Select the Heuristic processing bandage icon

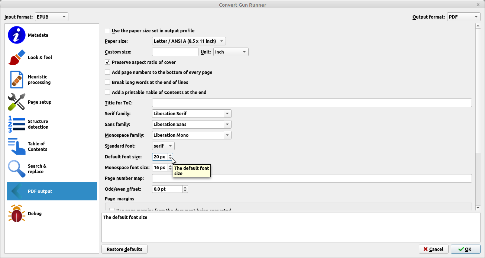17,80
